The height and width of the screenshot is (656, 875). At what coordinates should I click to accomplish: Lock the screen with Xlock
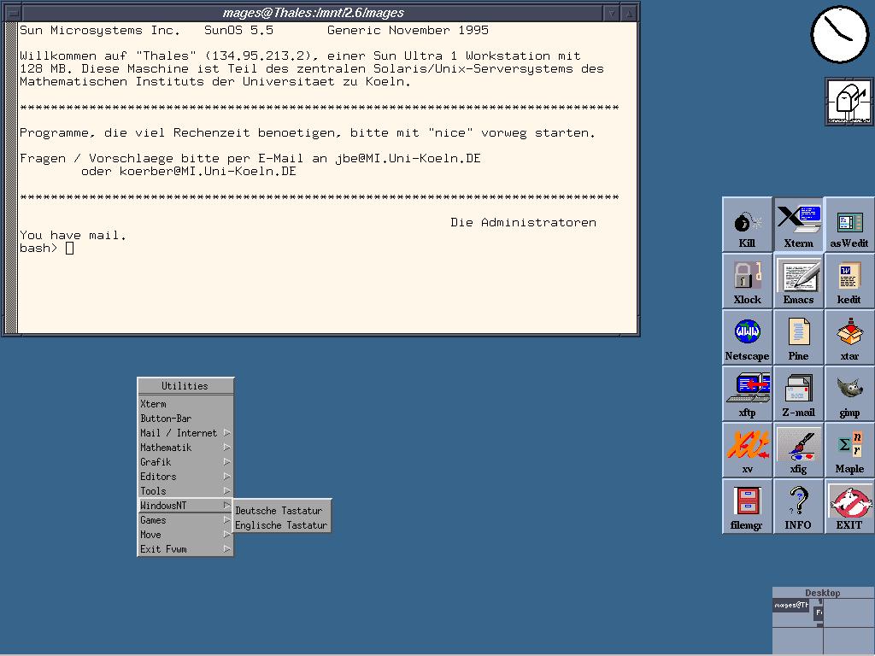[x=747, y=281]
